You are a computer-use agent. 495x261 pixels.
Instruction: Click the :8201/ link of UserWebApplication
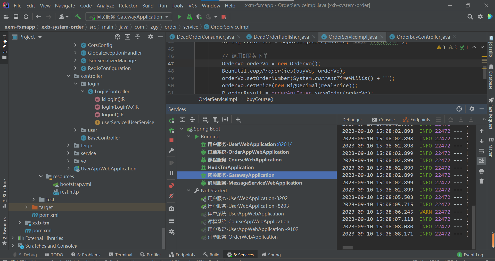[x=285, y=144]
